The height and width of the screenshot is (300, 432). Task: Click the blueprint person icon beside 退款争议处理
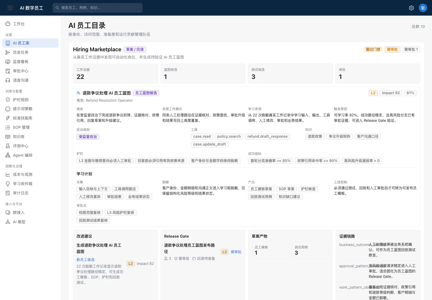point(79,93)
